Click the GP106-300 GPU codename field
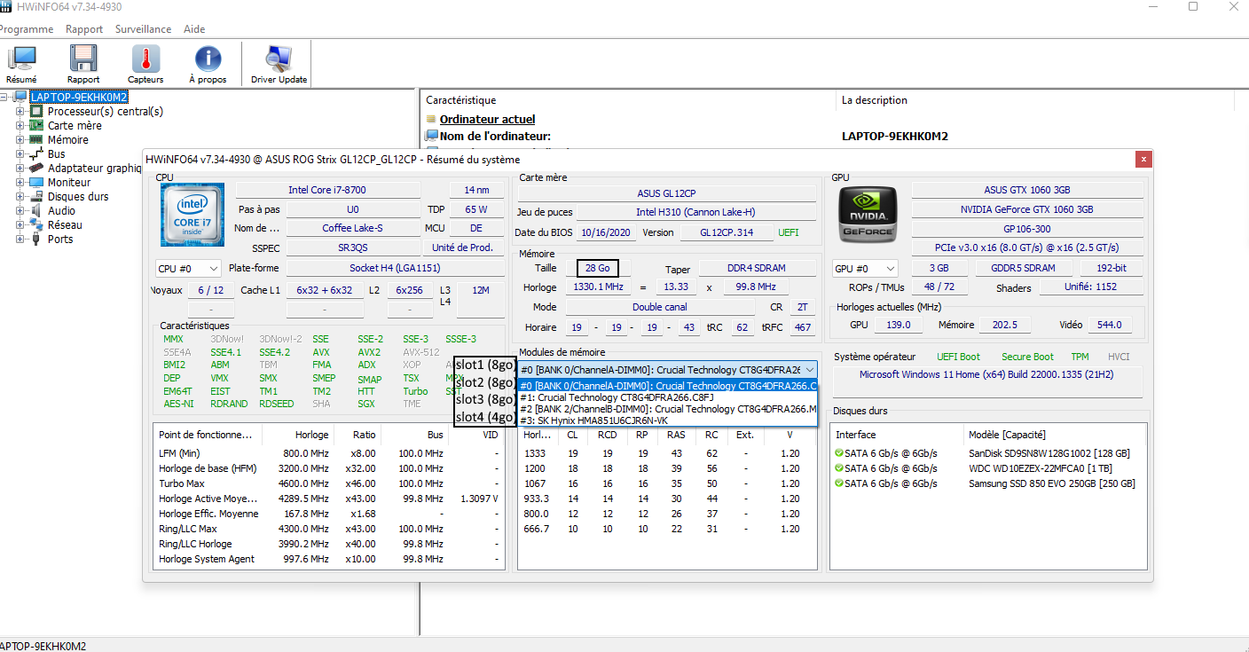The image size is (1249, 652). (x=1027, y=229)
